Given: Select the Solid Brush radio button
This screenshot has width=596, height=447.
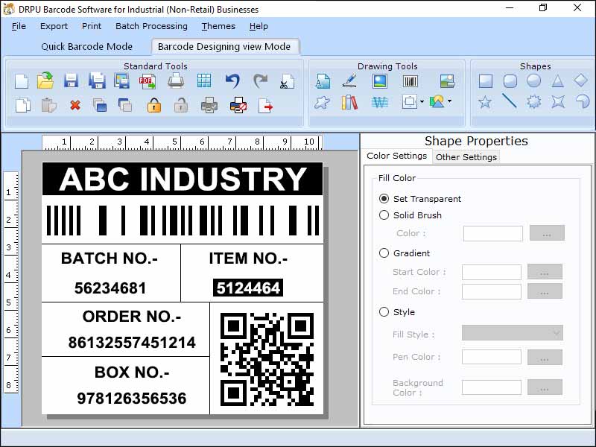Looking at the screenshot, I should point(384,215).
